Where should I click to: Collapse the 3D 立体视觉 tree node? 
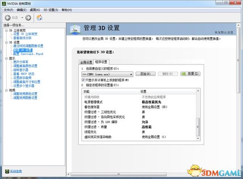pyautogui.click(x=6, y=30)
